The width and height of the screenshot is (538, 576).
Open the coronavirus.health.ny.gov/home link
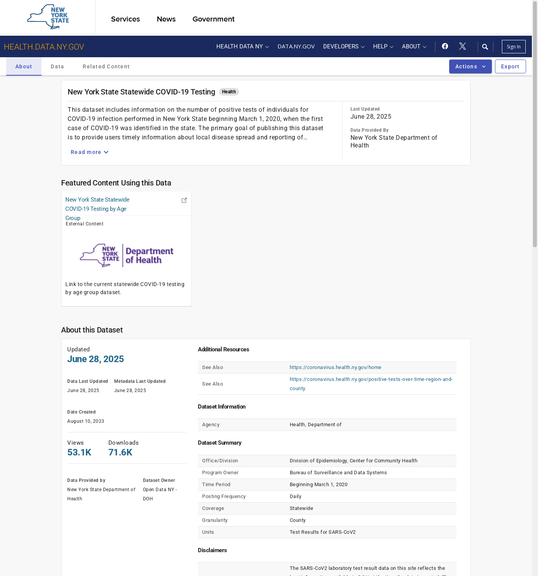coord(335,367)
